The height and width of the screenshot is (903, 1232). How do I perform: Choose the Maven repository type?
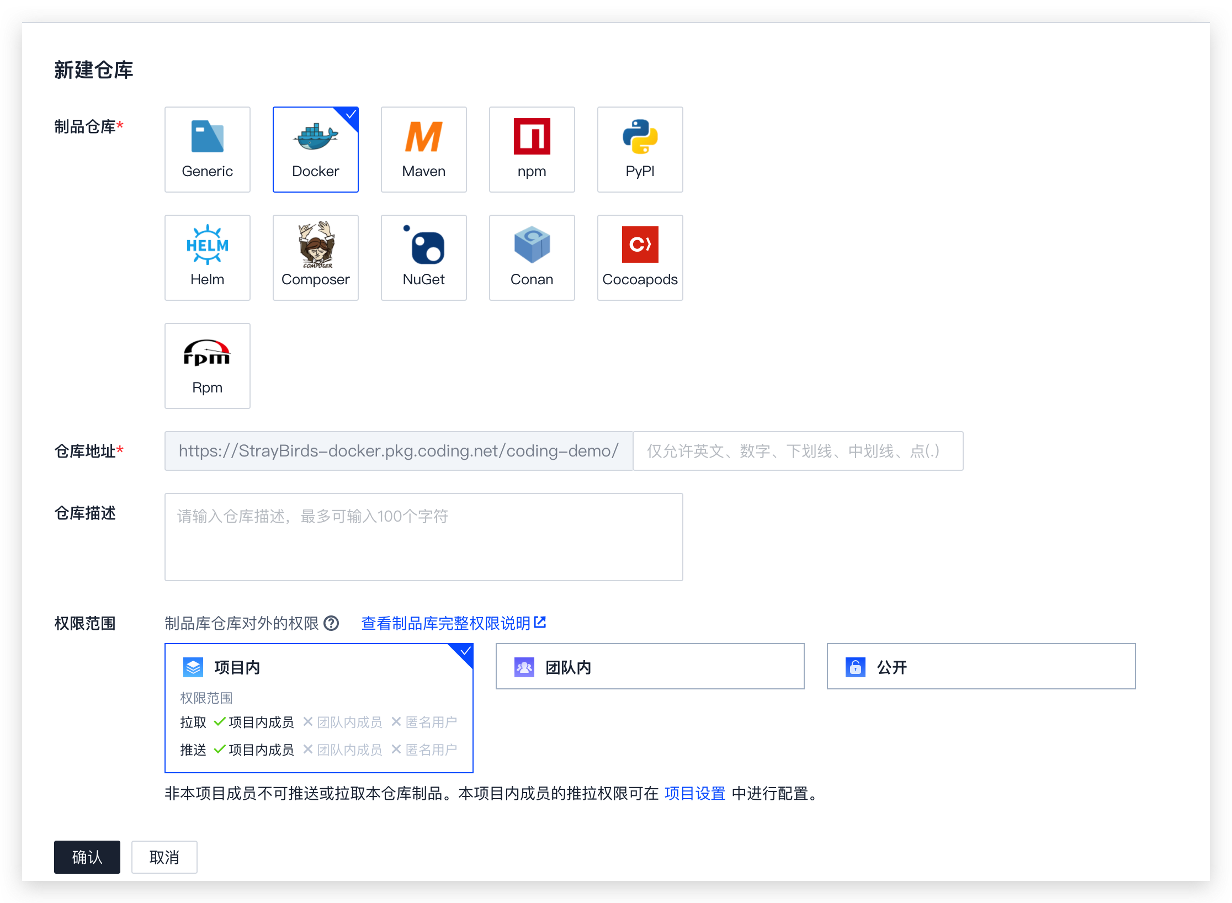point(423,150)
